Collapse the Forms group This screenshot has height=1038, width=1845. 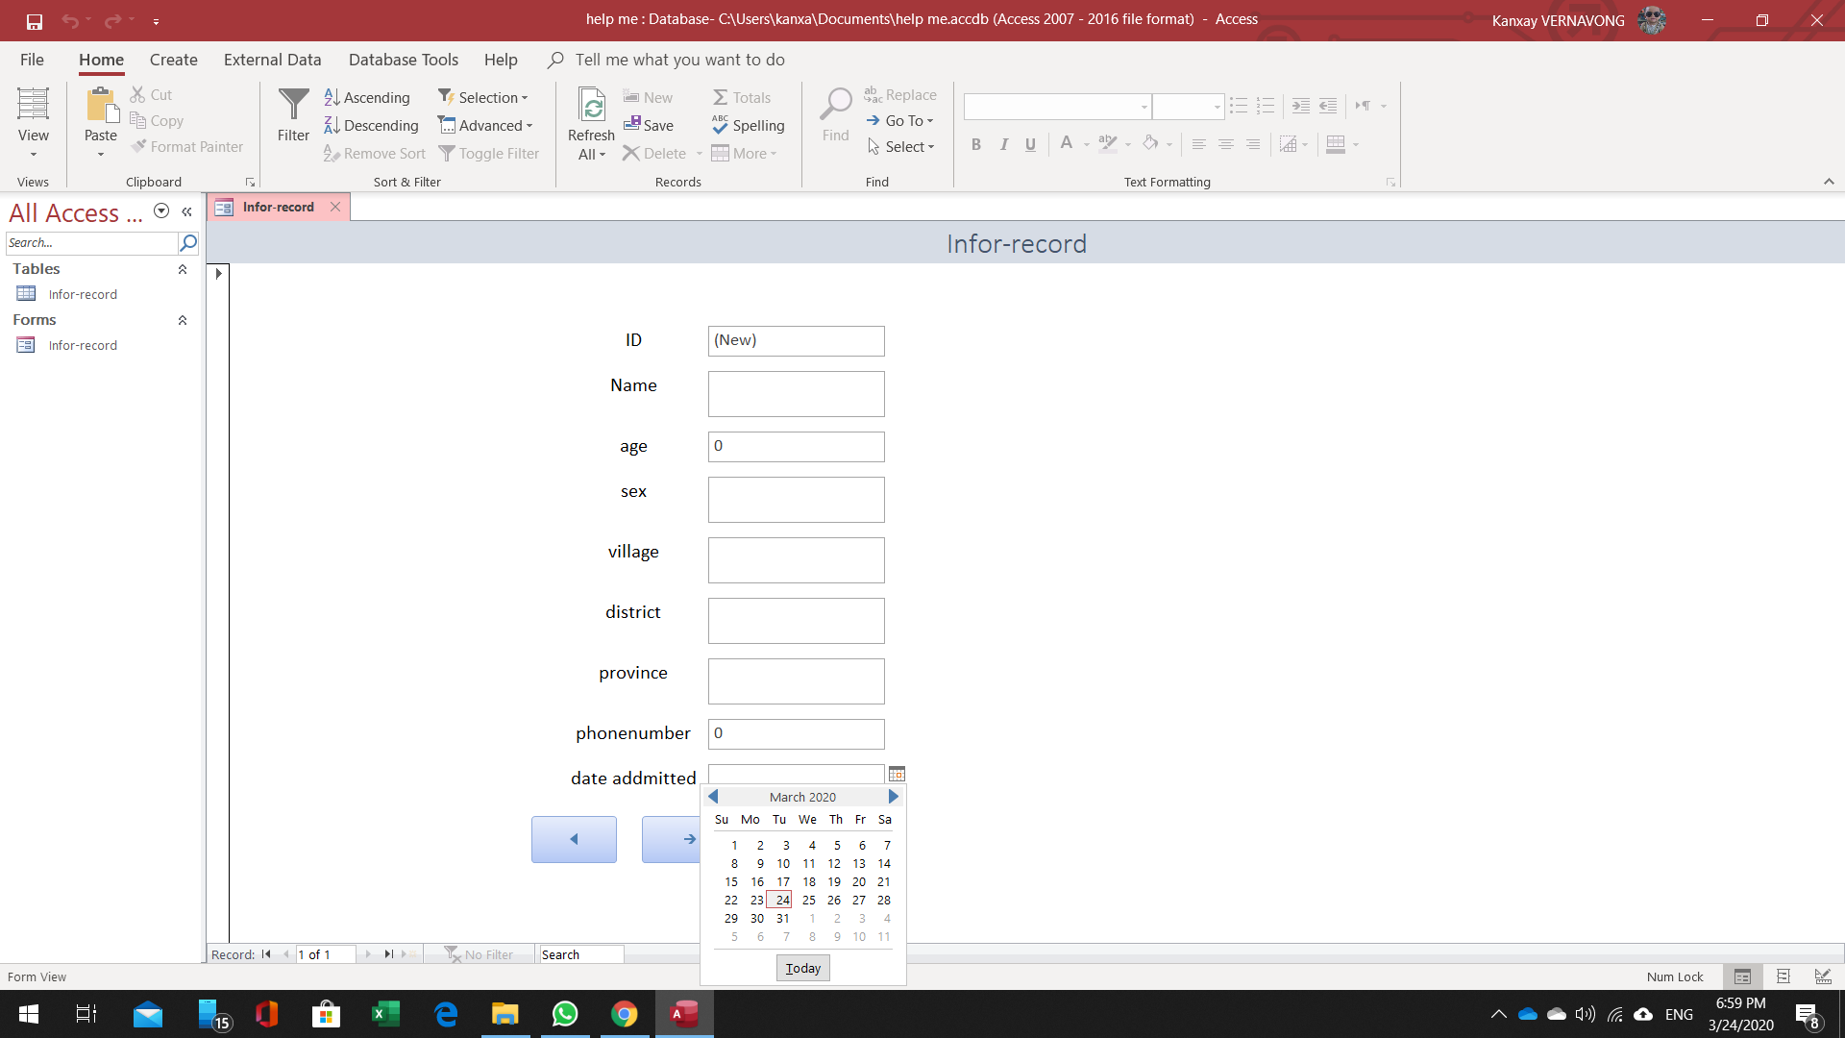tap(182, 320)
